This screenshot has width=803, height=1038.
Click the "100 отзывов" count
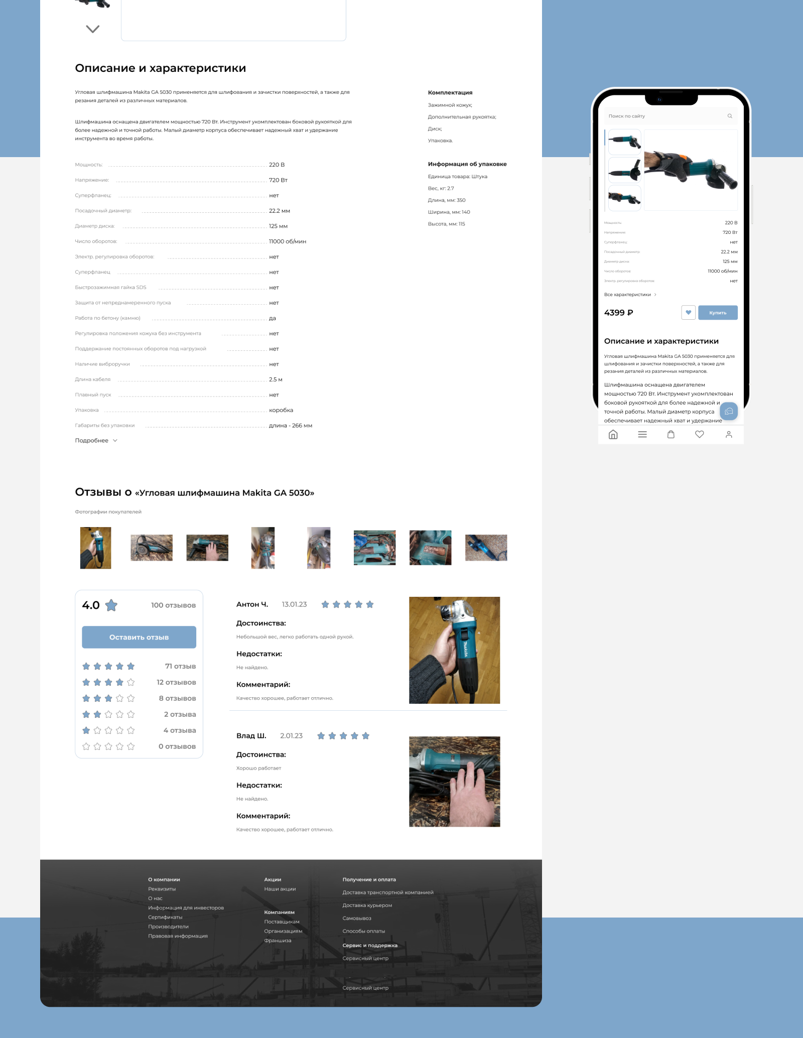[173, 605]
